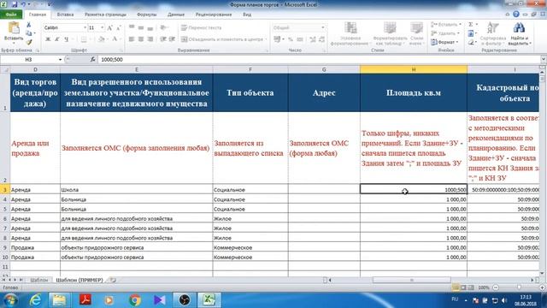Click the Paste (Вставить) clipboard icon
This screenshot has width=547, height=308.
(14, 28)
